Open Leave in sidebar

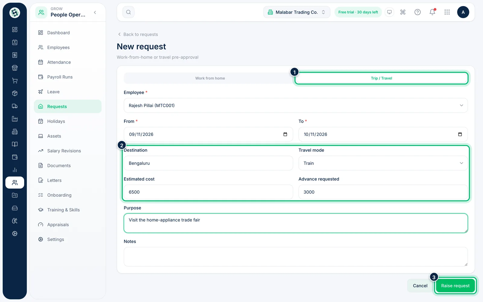coord(68,92)
